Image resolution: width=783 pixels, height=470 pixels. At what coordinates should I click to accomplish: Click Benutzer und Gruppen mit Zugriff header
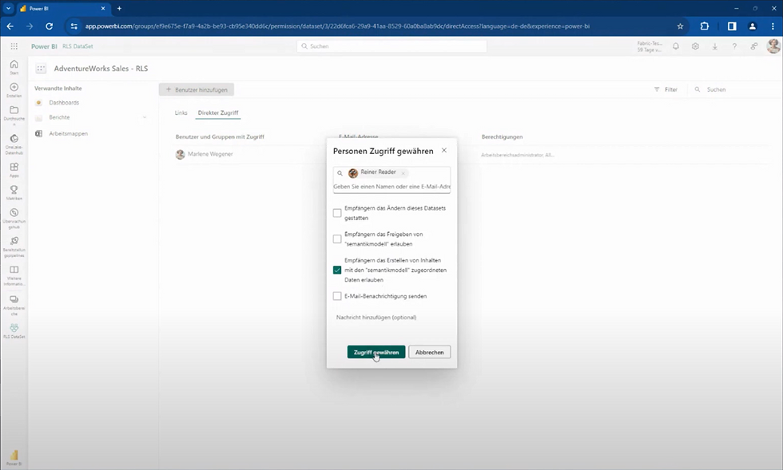click(x=220, y=136)
